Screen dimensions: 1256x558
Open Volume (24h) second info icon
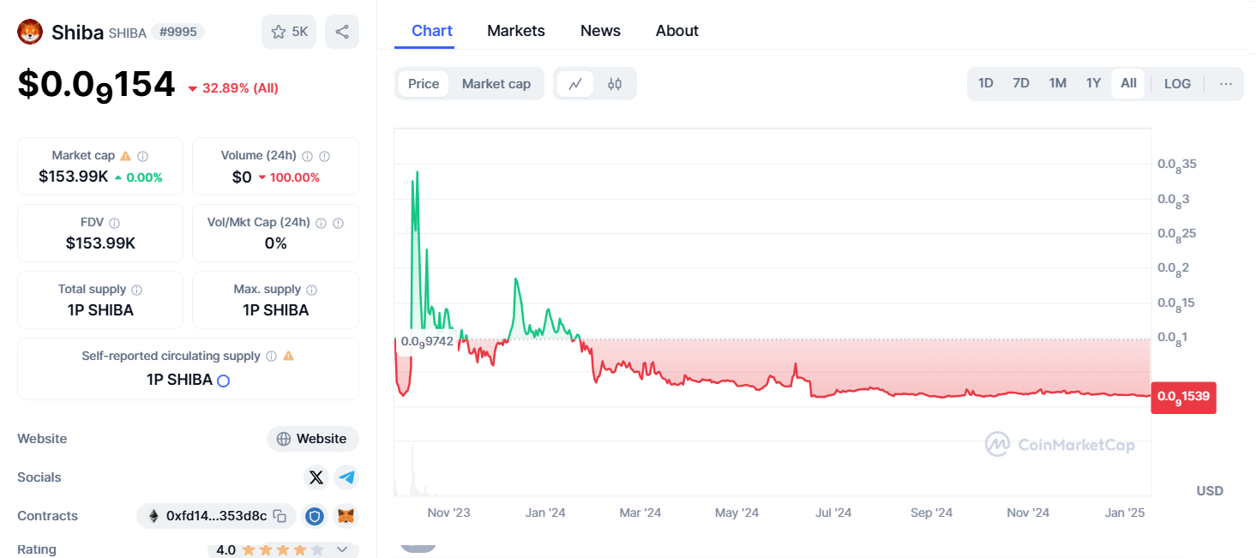coord(324,156)
